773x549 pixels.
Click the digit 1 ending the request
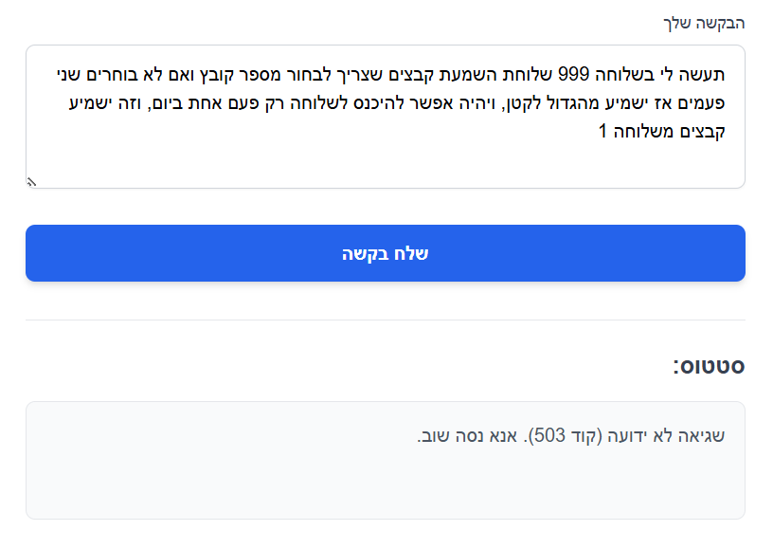click(602, 130)
